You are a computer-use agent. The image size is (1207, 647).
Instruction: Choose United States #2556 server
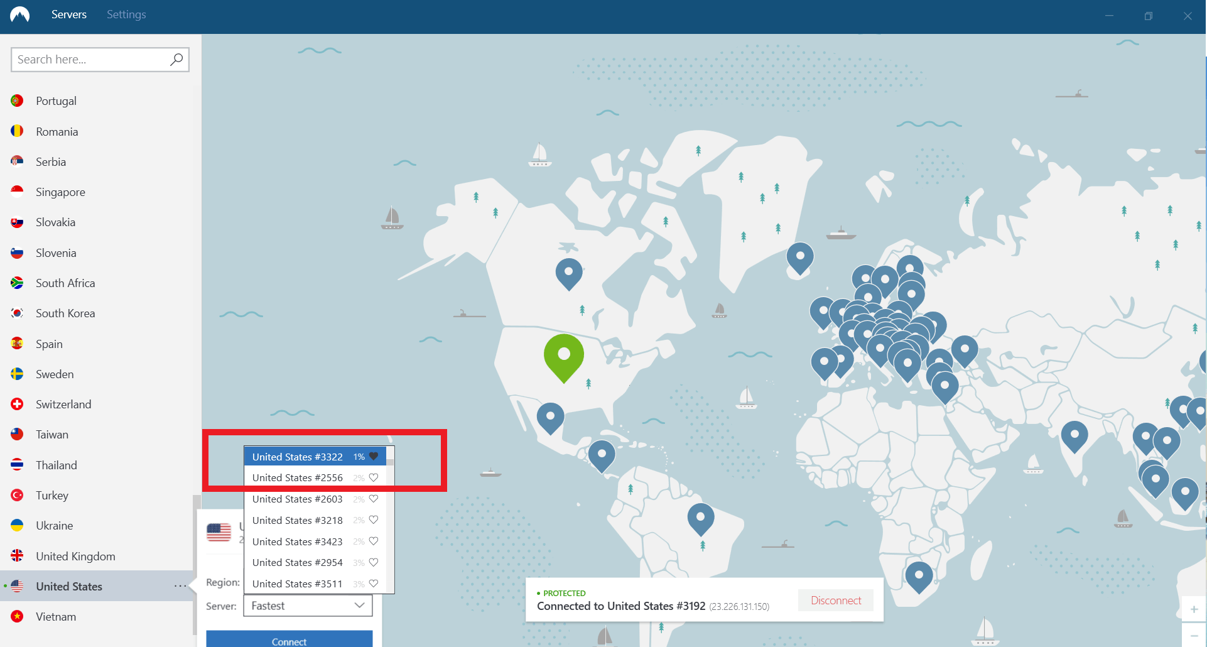pyautogui.click(x=315, y=477)
